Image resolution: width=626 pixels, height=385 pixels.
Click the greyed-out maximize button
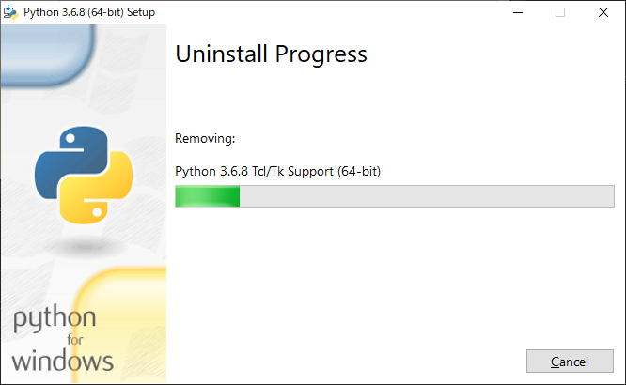click(560, 12)
